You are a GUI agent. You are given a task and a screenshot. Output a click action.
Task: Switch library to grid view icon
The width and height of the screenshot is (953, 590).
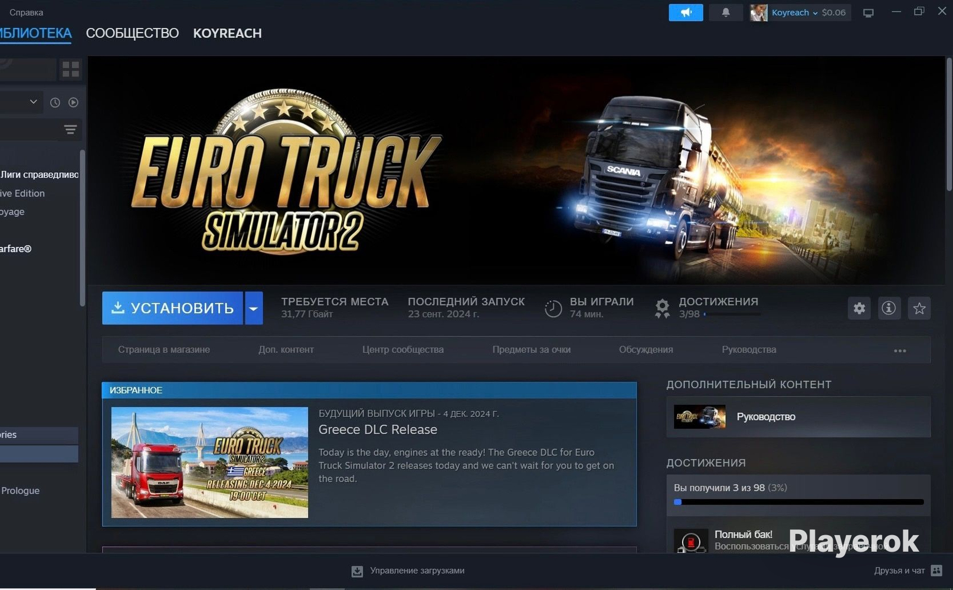(71, 70)
